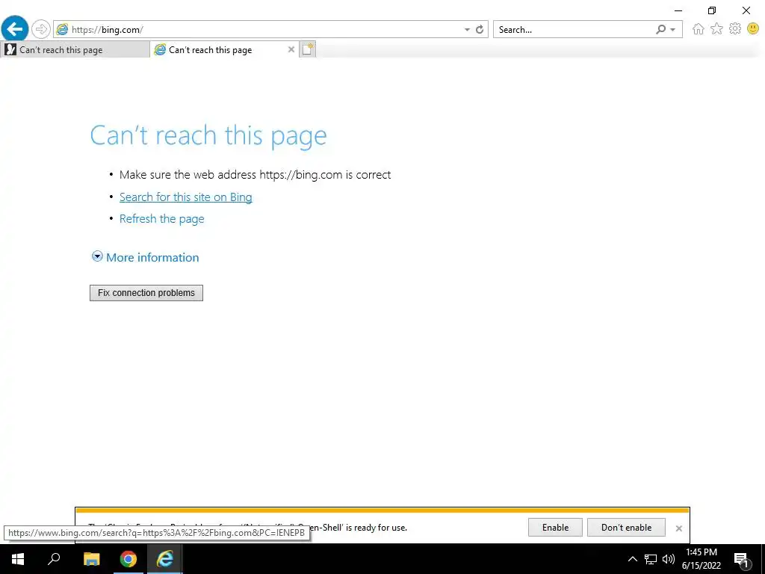Image resolution: width=765 pixels, height=574 pixels.
Task: Open Favorites star icon
Action: click(716, 29)
